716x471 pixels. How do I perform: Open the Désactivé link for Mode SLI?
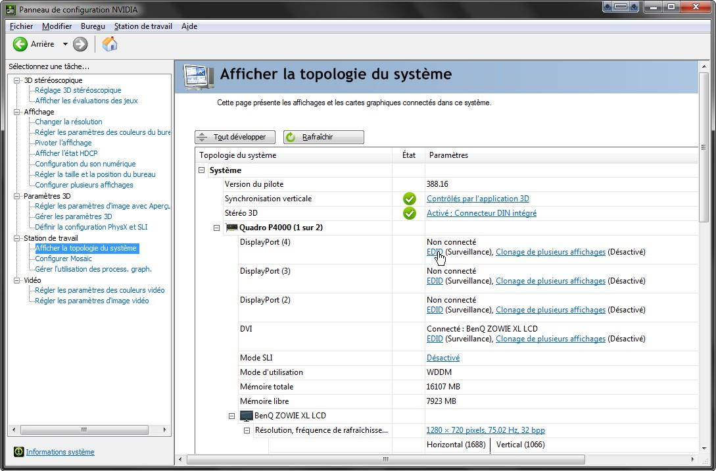coord(442,358)
